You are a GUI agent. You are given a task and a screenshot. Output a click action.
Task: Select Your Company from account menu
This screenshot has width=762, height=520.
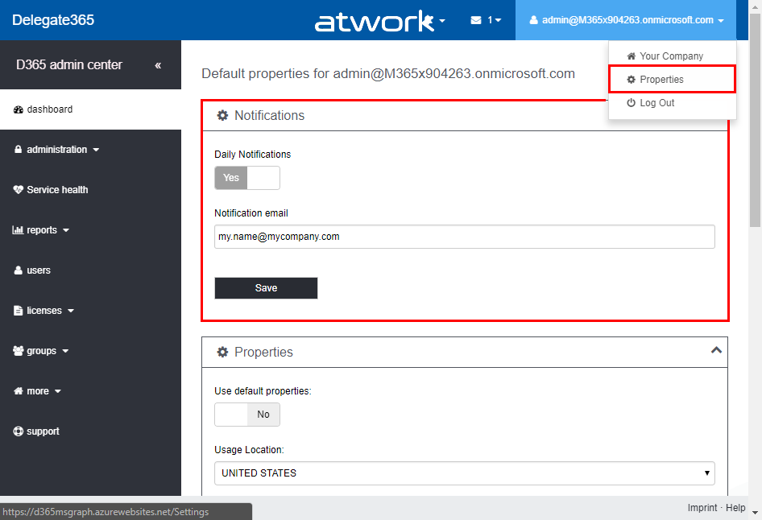pyautogui.click(x=672, y=56)
